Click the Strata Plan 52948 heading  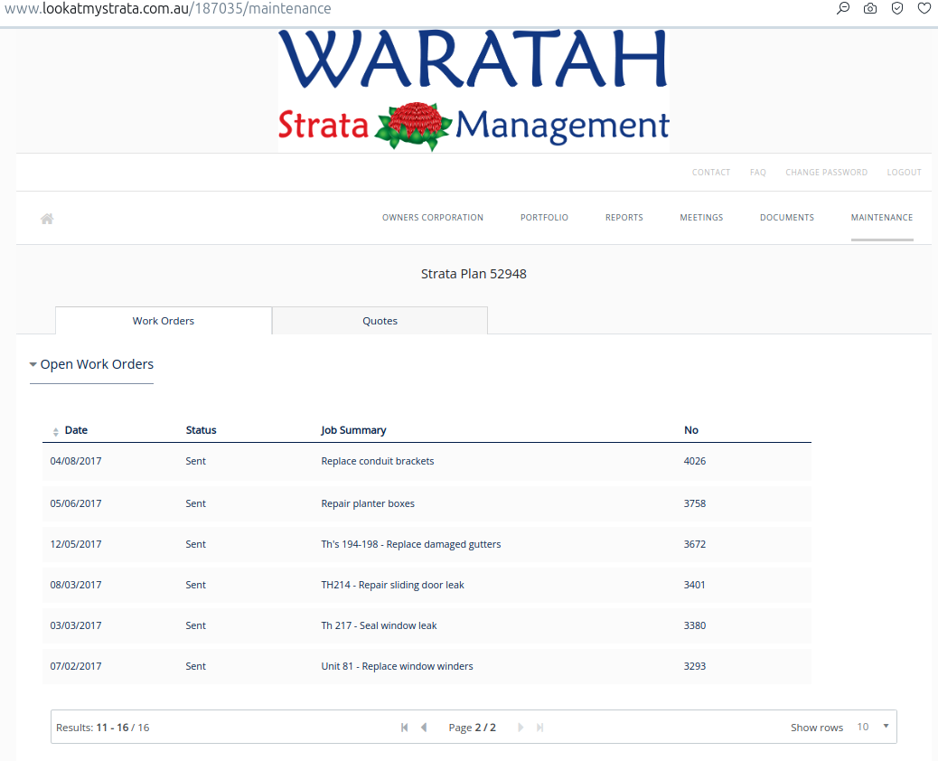(x=474, y=274)
